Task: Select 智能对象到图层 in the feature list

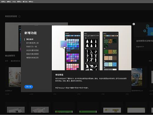Action: coord(32,54)
